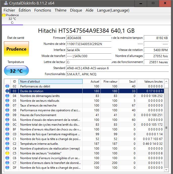
Task: Click the serial number field 110617J23A0053C29S2N
Action: (x=89, y=44)
